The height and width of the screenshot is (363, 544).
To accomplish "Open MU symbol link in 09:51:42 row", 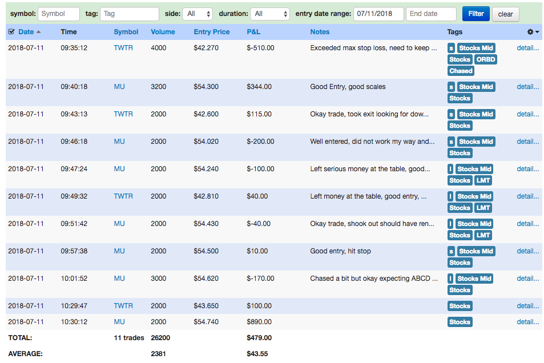I will (119, 224).
